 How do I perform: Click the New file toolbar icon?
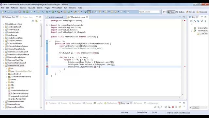click(3, 12)
